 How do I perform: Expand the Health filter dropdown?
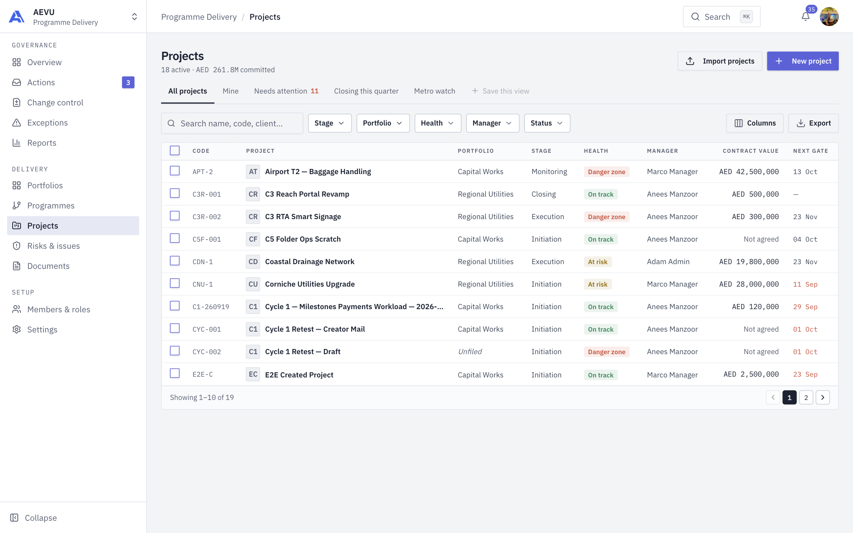438,123
